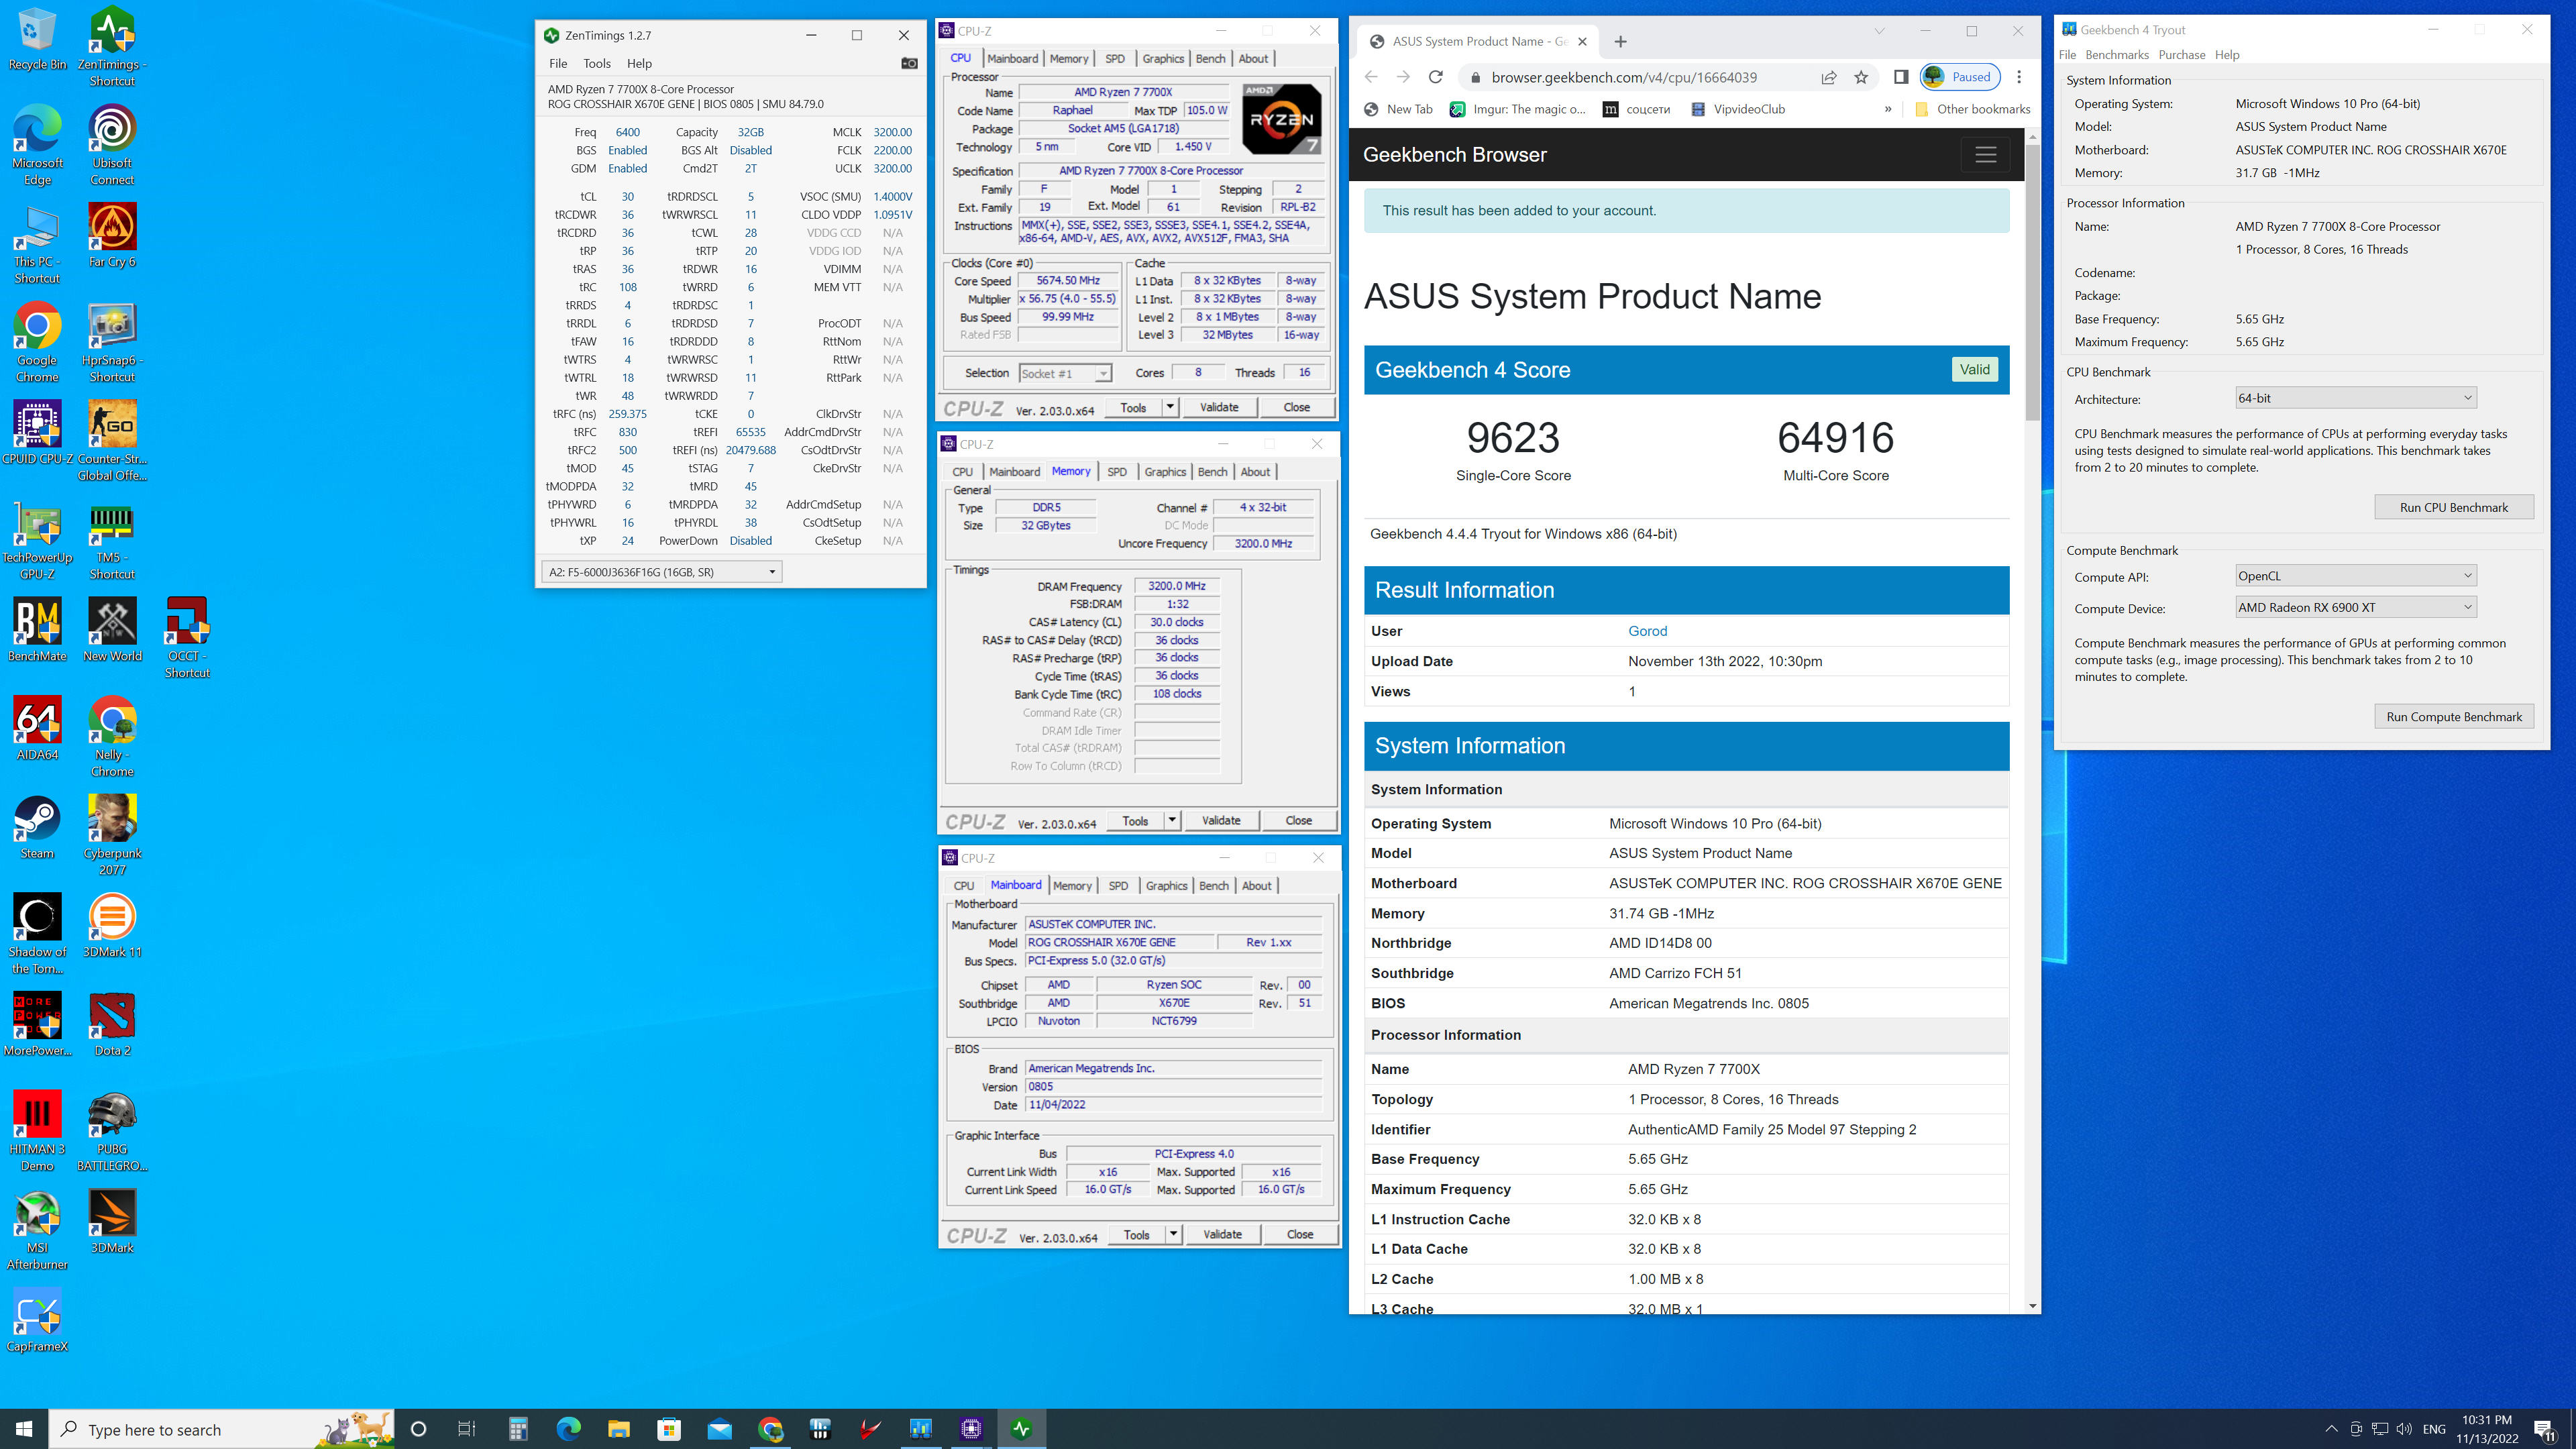Open the Other bookmarks folder
The width and height of the screenshot is (2576, 1449).
(1972, 109)
